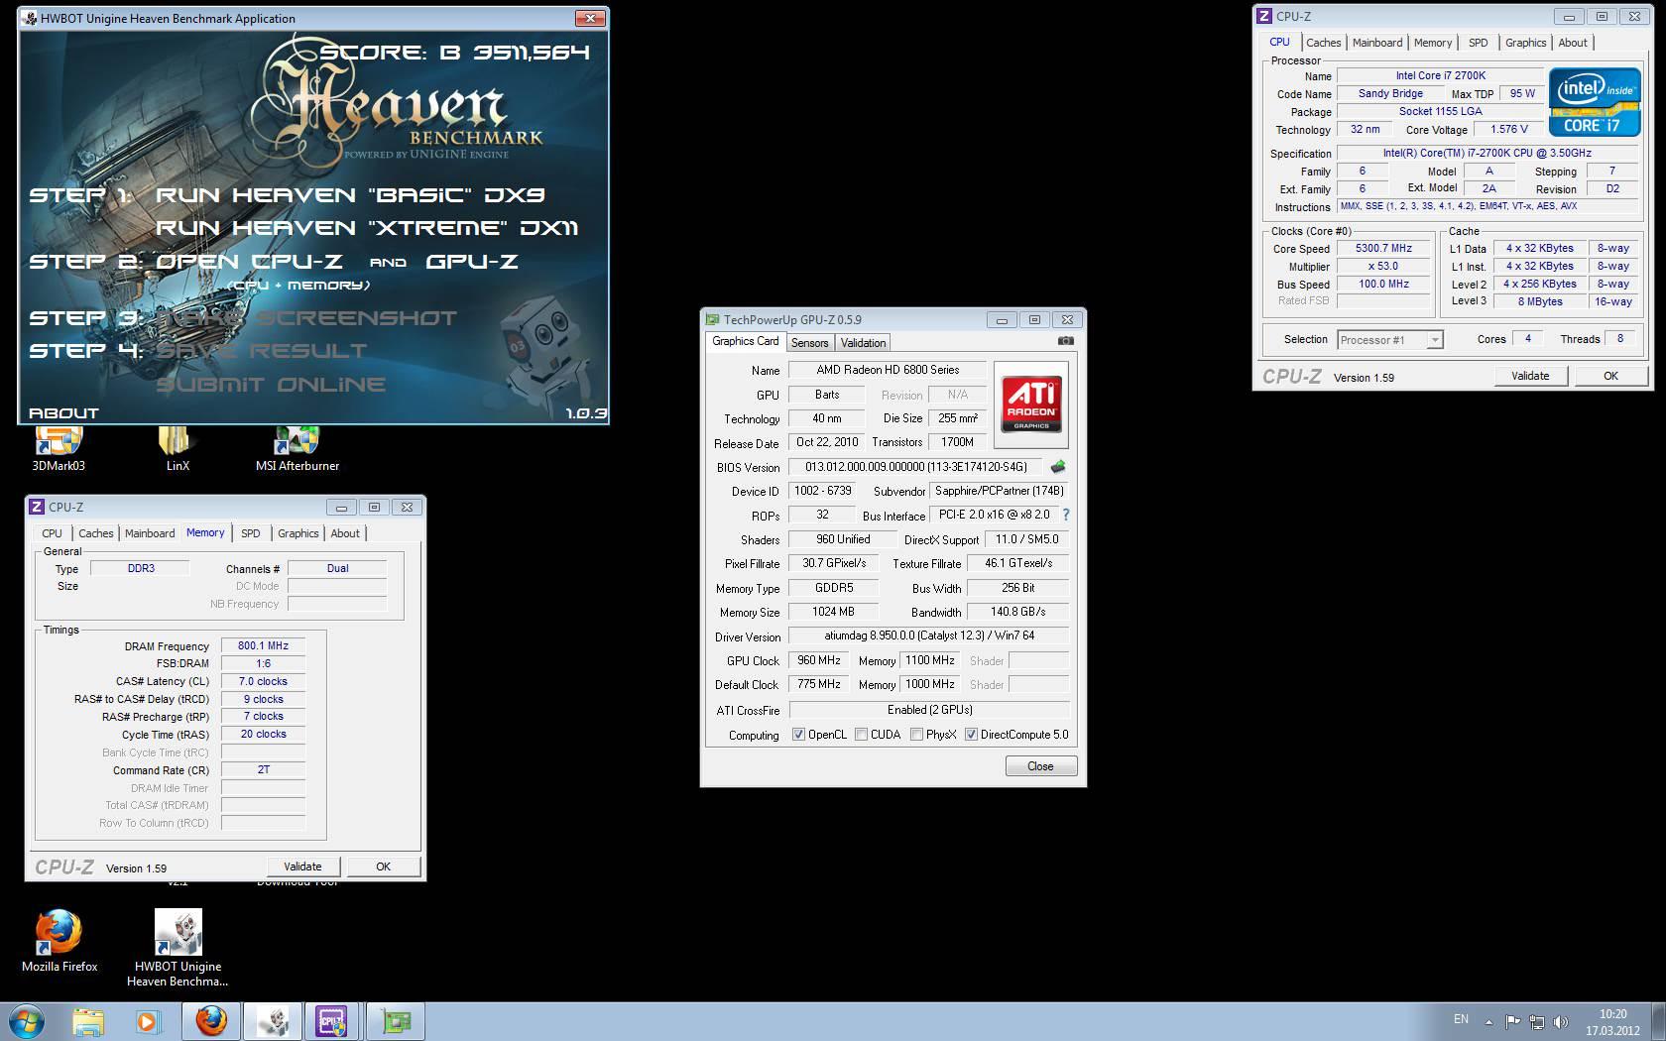1666x1041 pixels.
Task: Switch to GPU-Z in the taskbar
Action: [x=395, y=1021]
